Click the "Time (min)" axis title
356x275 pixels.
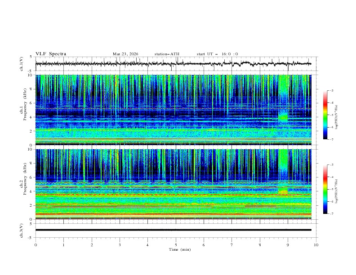coord(180,249)
